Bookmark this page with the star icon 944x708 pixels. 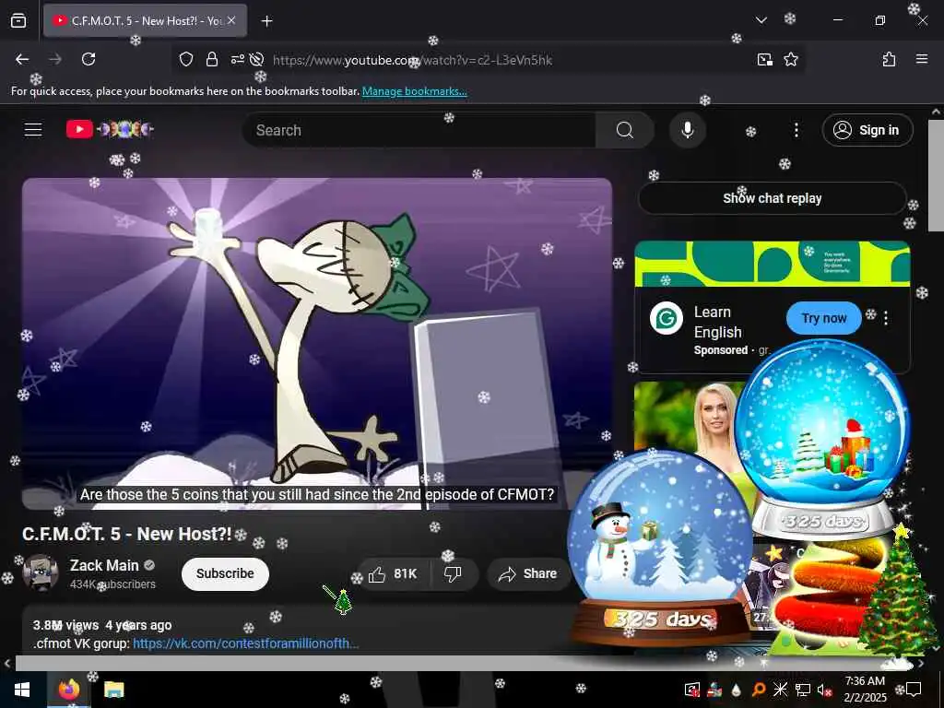(x=791, y=59)
